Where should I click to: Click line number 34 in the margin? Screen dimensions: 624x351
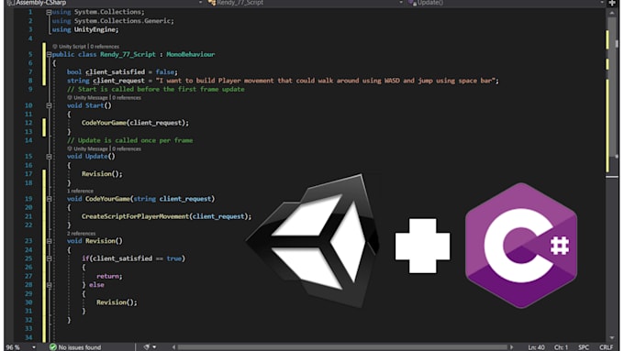28,337
